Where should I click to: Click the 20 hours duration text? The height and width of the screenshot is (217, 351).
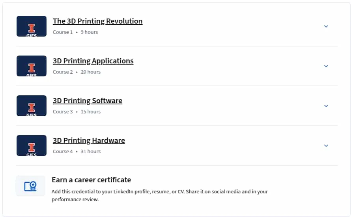click(x=91, y=72)
